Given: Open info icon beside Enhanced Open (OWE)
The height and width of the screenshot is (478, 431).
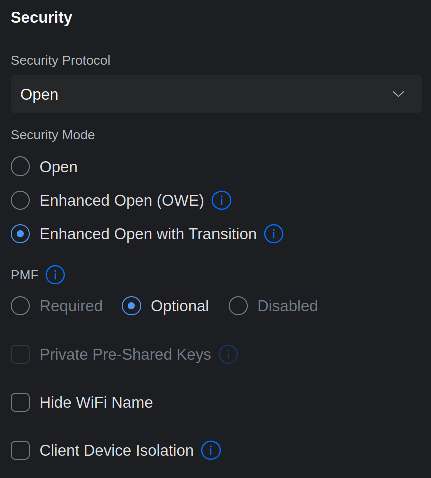Looking at the screenshot, I should coord(222,201).
